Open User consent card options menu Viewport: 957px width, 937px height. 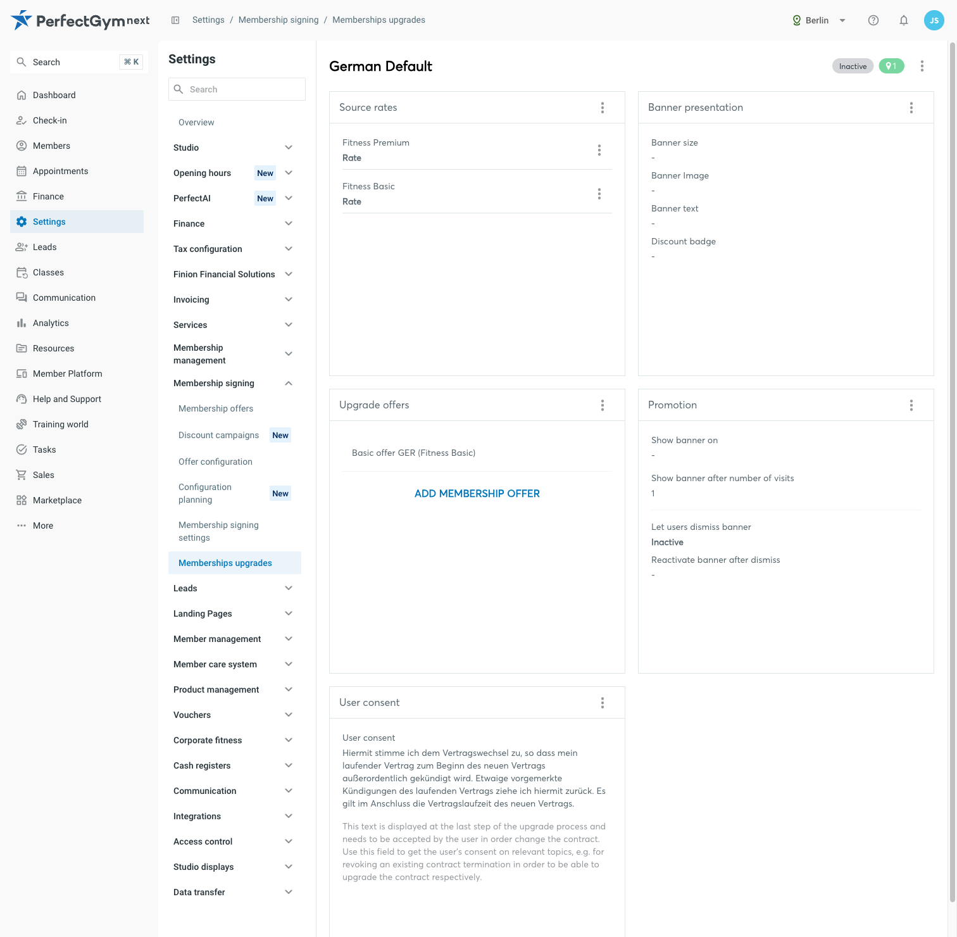(x=603, y=703)
